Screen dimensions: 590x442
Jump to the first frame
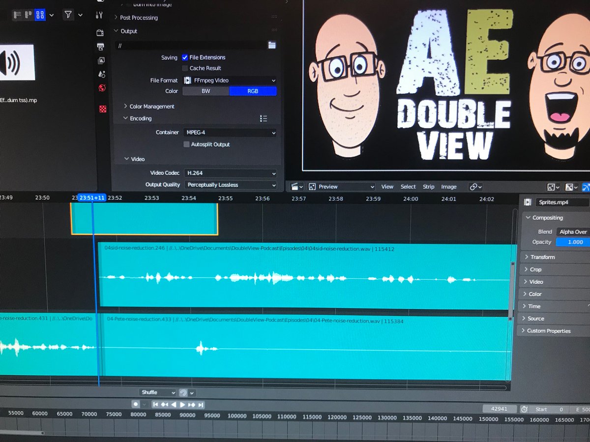click(x=155, y=405)
